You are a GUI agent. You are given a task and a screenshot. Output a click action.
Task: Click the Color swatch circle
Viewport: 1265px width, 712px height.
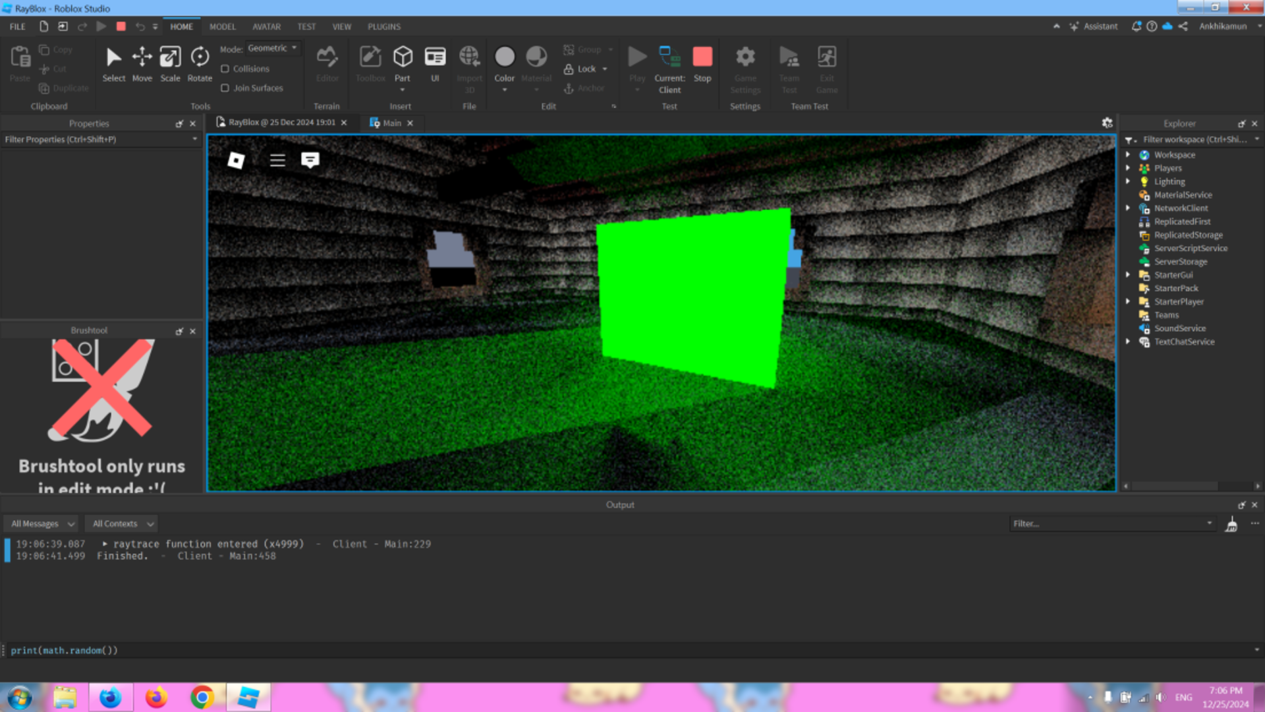click(x=504, y=57)
